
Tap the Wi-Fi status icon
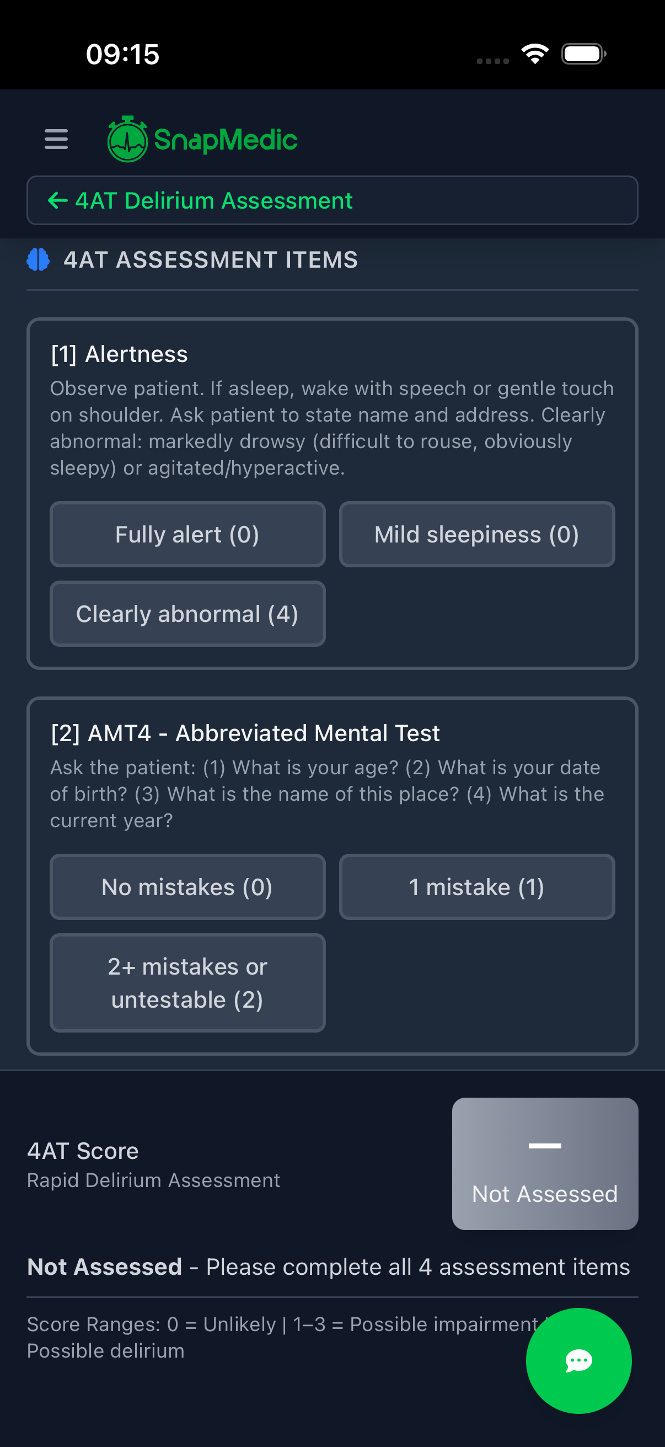535,54
